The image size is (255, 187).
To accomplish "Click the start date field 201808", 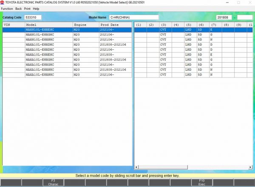I will pyautogui.click(x=224, y=17).
